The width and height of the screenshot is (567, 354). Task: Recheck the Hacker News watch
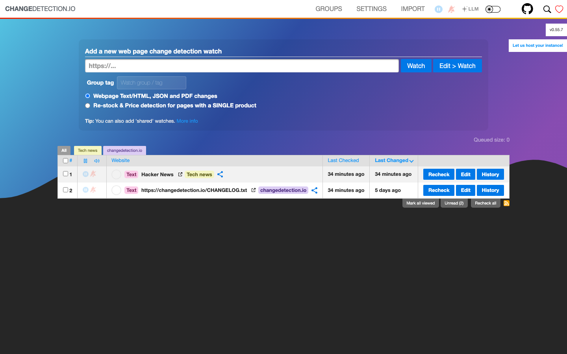pyautogui.click(x=439, y=174)
